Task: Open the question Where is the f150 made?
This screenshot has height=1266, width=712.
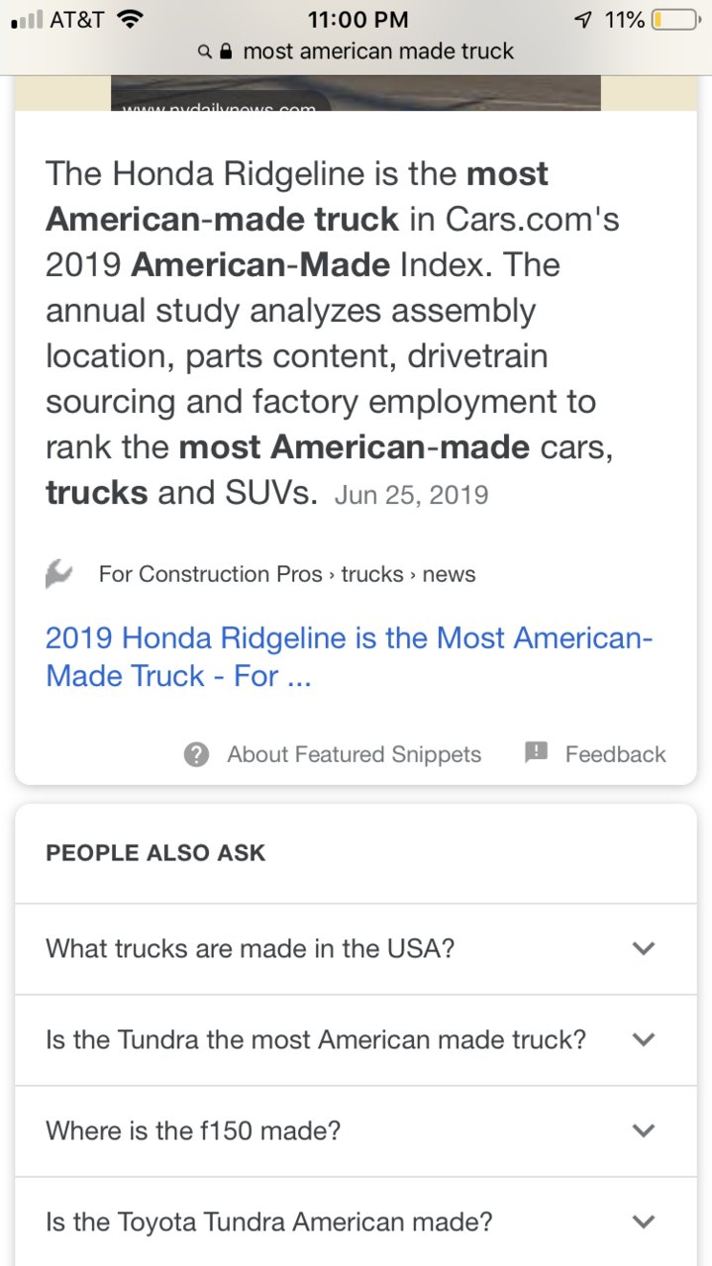Action: pos(356,1130)
